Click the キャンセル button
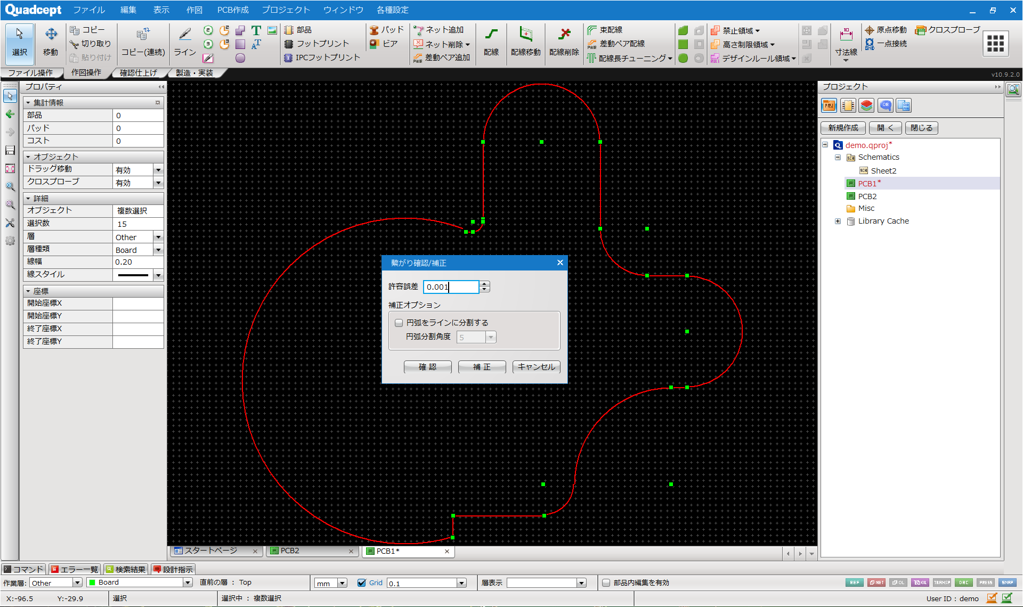 coord(536,367)
